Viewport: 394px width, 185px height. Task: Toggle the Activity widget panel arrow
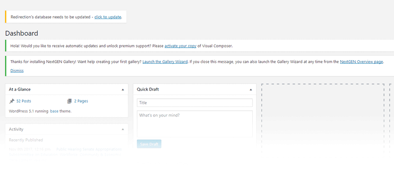123,129
